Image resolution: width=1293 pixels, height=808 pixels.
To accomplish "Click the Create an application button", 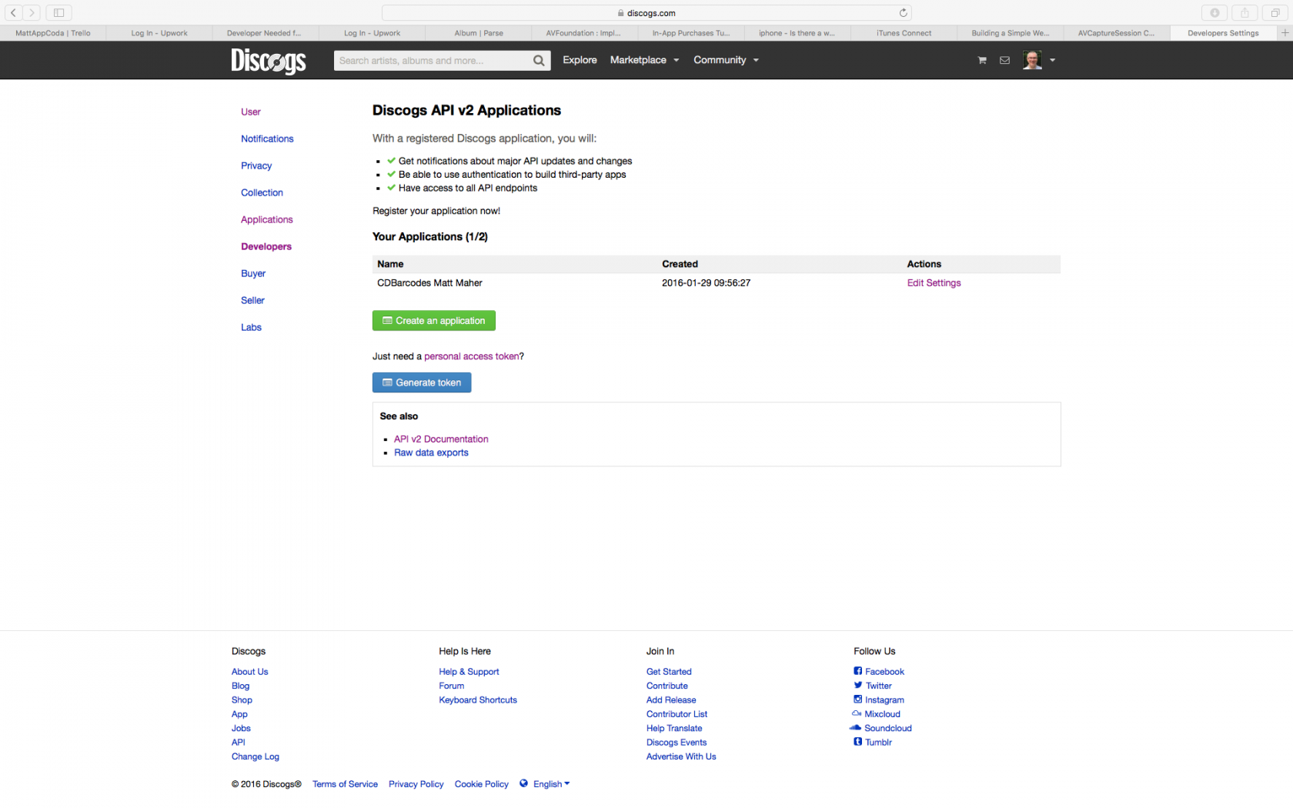I will (x=434, y=321).
